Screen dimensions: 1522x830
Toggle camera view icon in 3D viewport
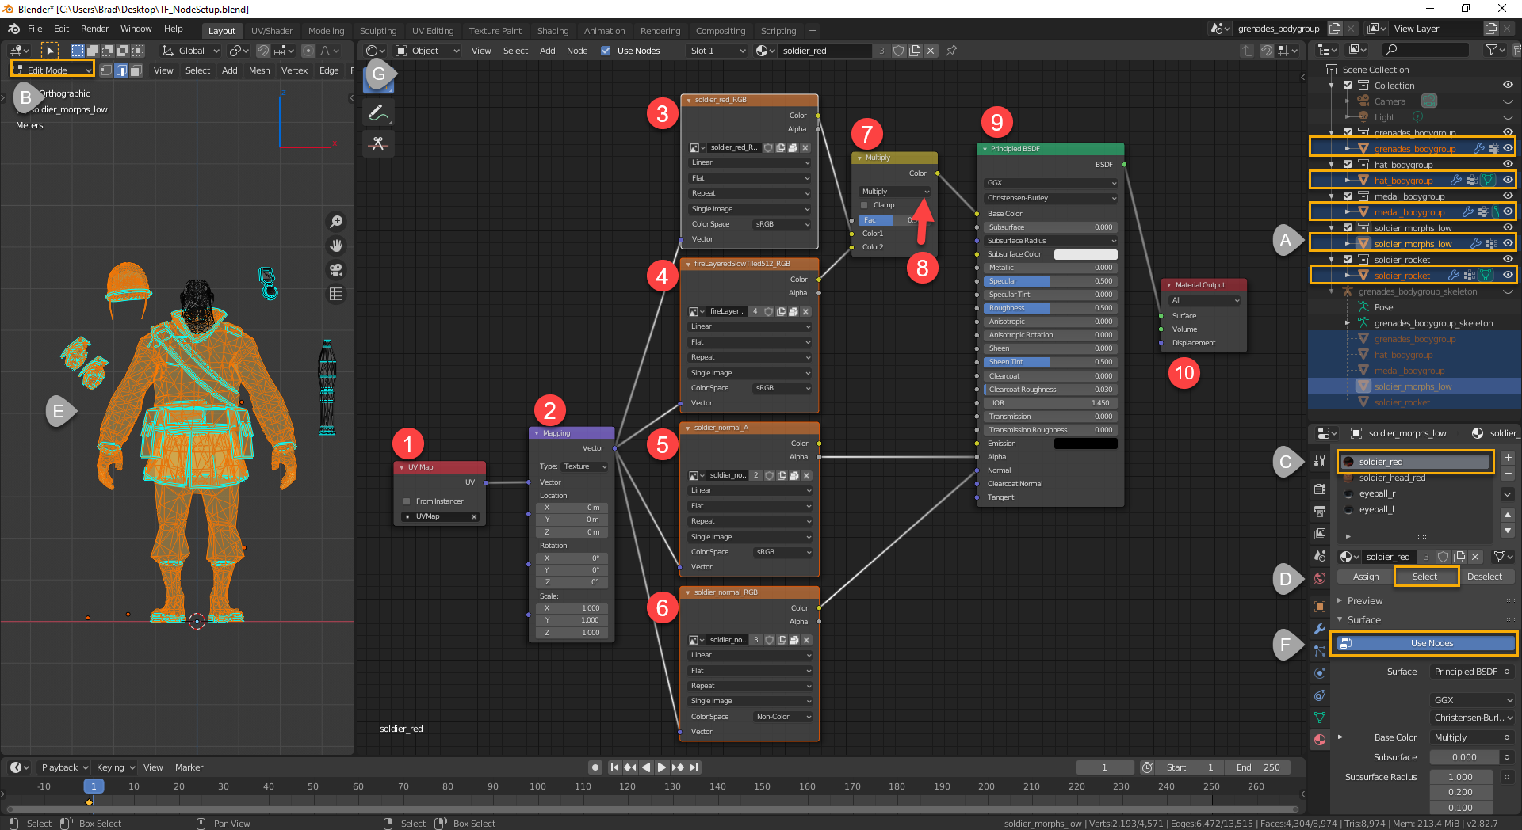pyautogui.click(x=336, y=270)
